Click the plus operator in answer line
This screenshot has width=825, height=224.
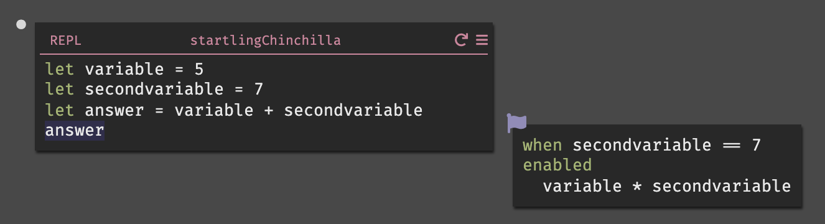tap(268, 110)
